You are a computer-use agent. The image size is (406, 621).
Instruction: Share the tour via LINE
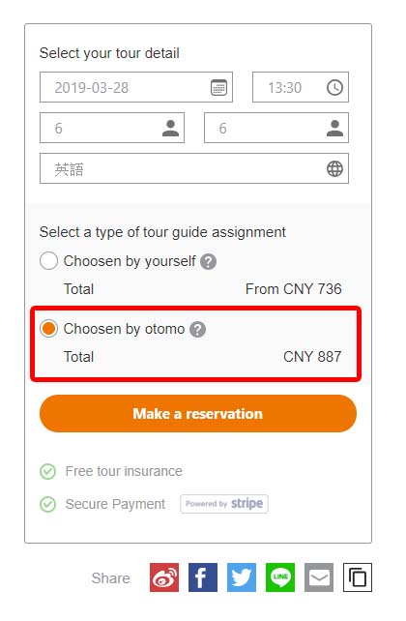[x=280, y=577]
